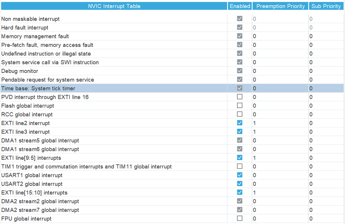Select EXTI line[9:5] interrupts label
The height and width of the screenshot is (224, 345).
click(31, 158)
